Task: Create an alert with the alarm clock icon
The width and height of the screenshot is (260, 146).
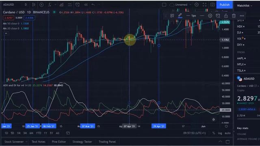Action: point(78,4)
